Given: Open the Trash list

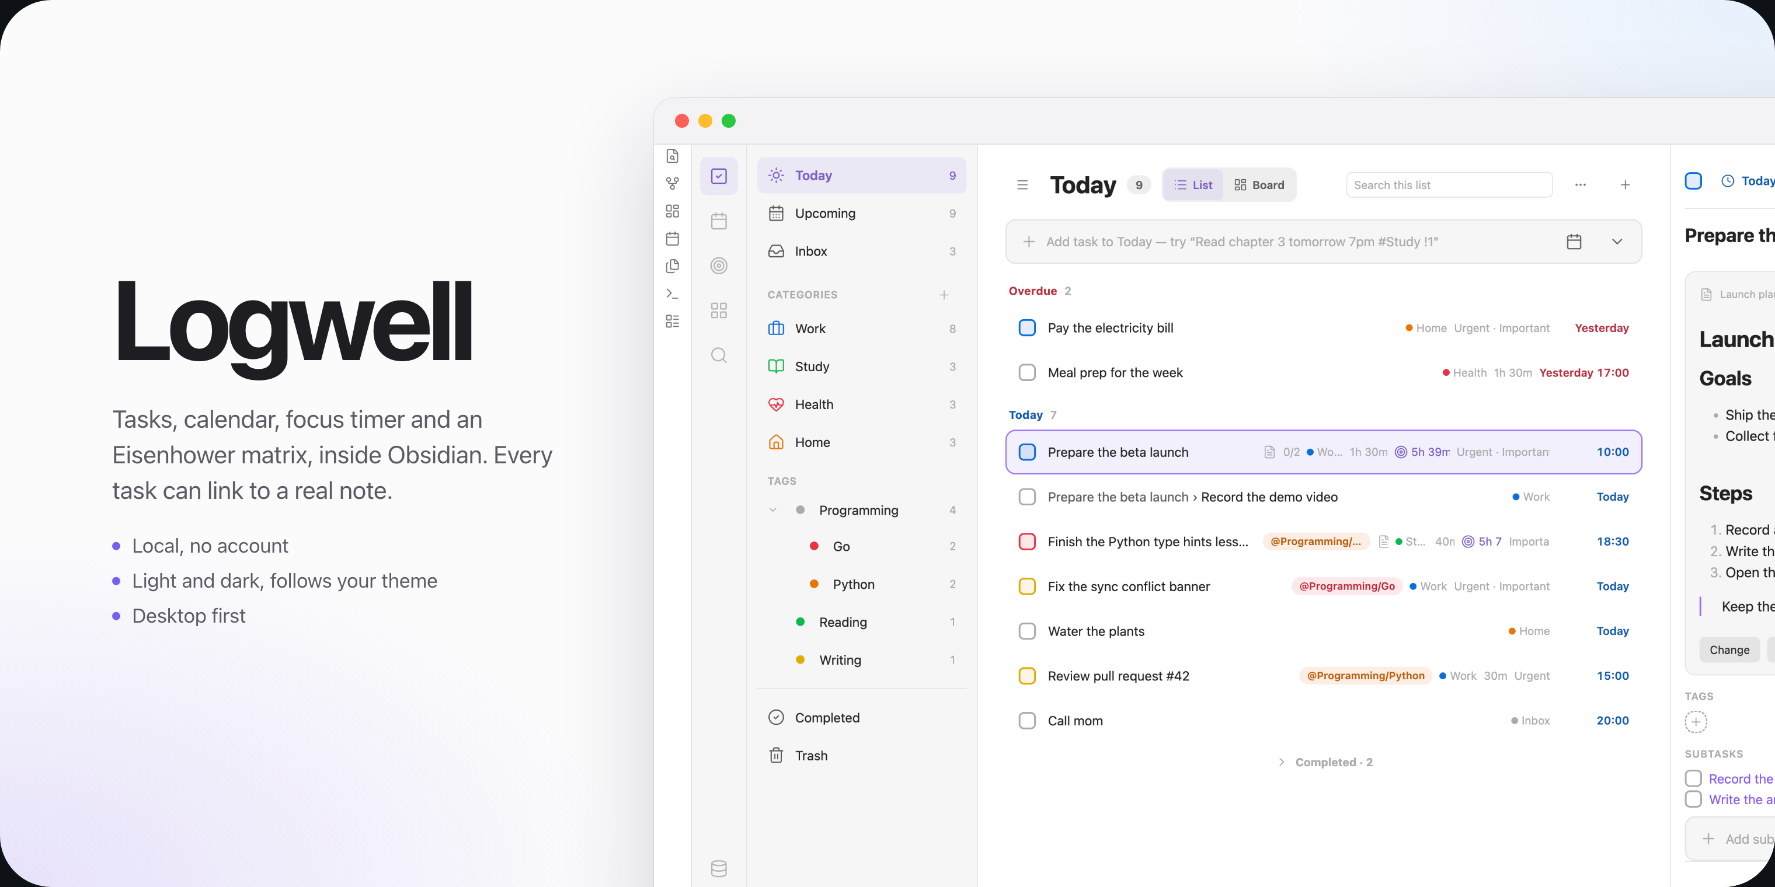Looking at the screenshot, I should [861, 756].
